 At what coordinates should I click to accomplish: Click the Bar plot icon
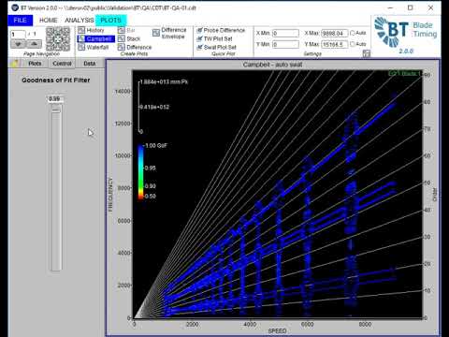[x=122, y=30]
